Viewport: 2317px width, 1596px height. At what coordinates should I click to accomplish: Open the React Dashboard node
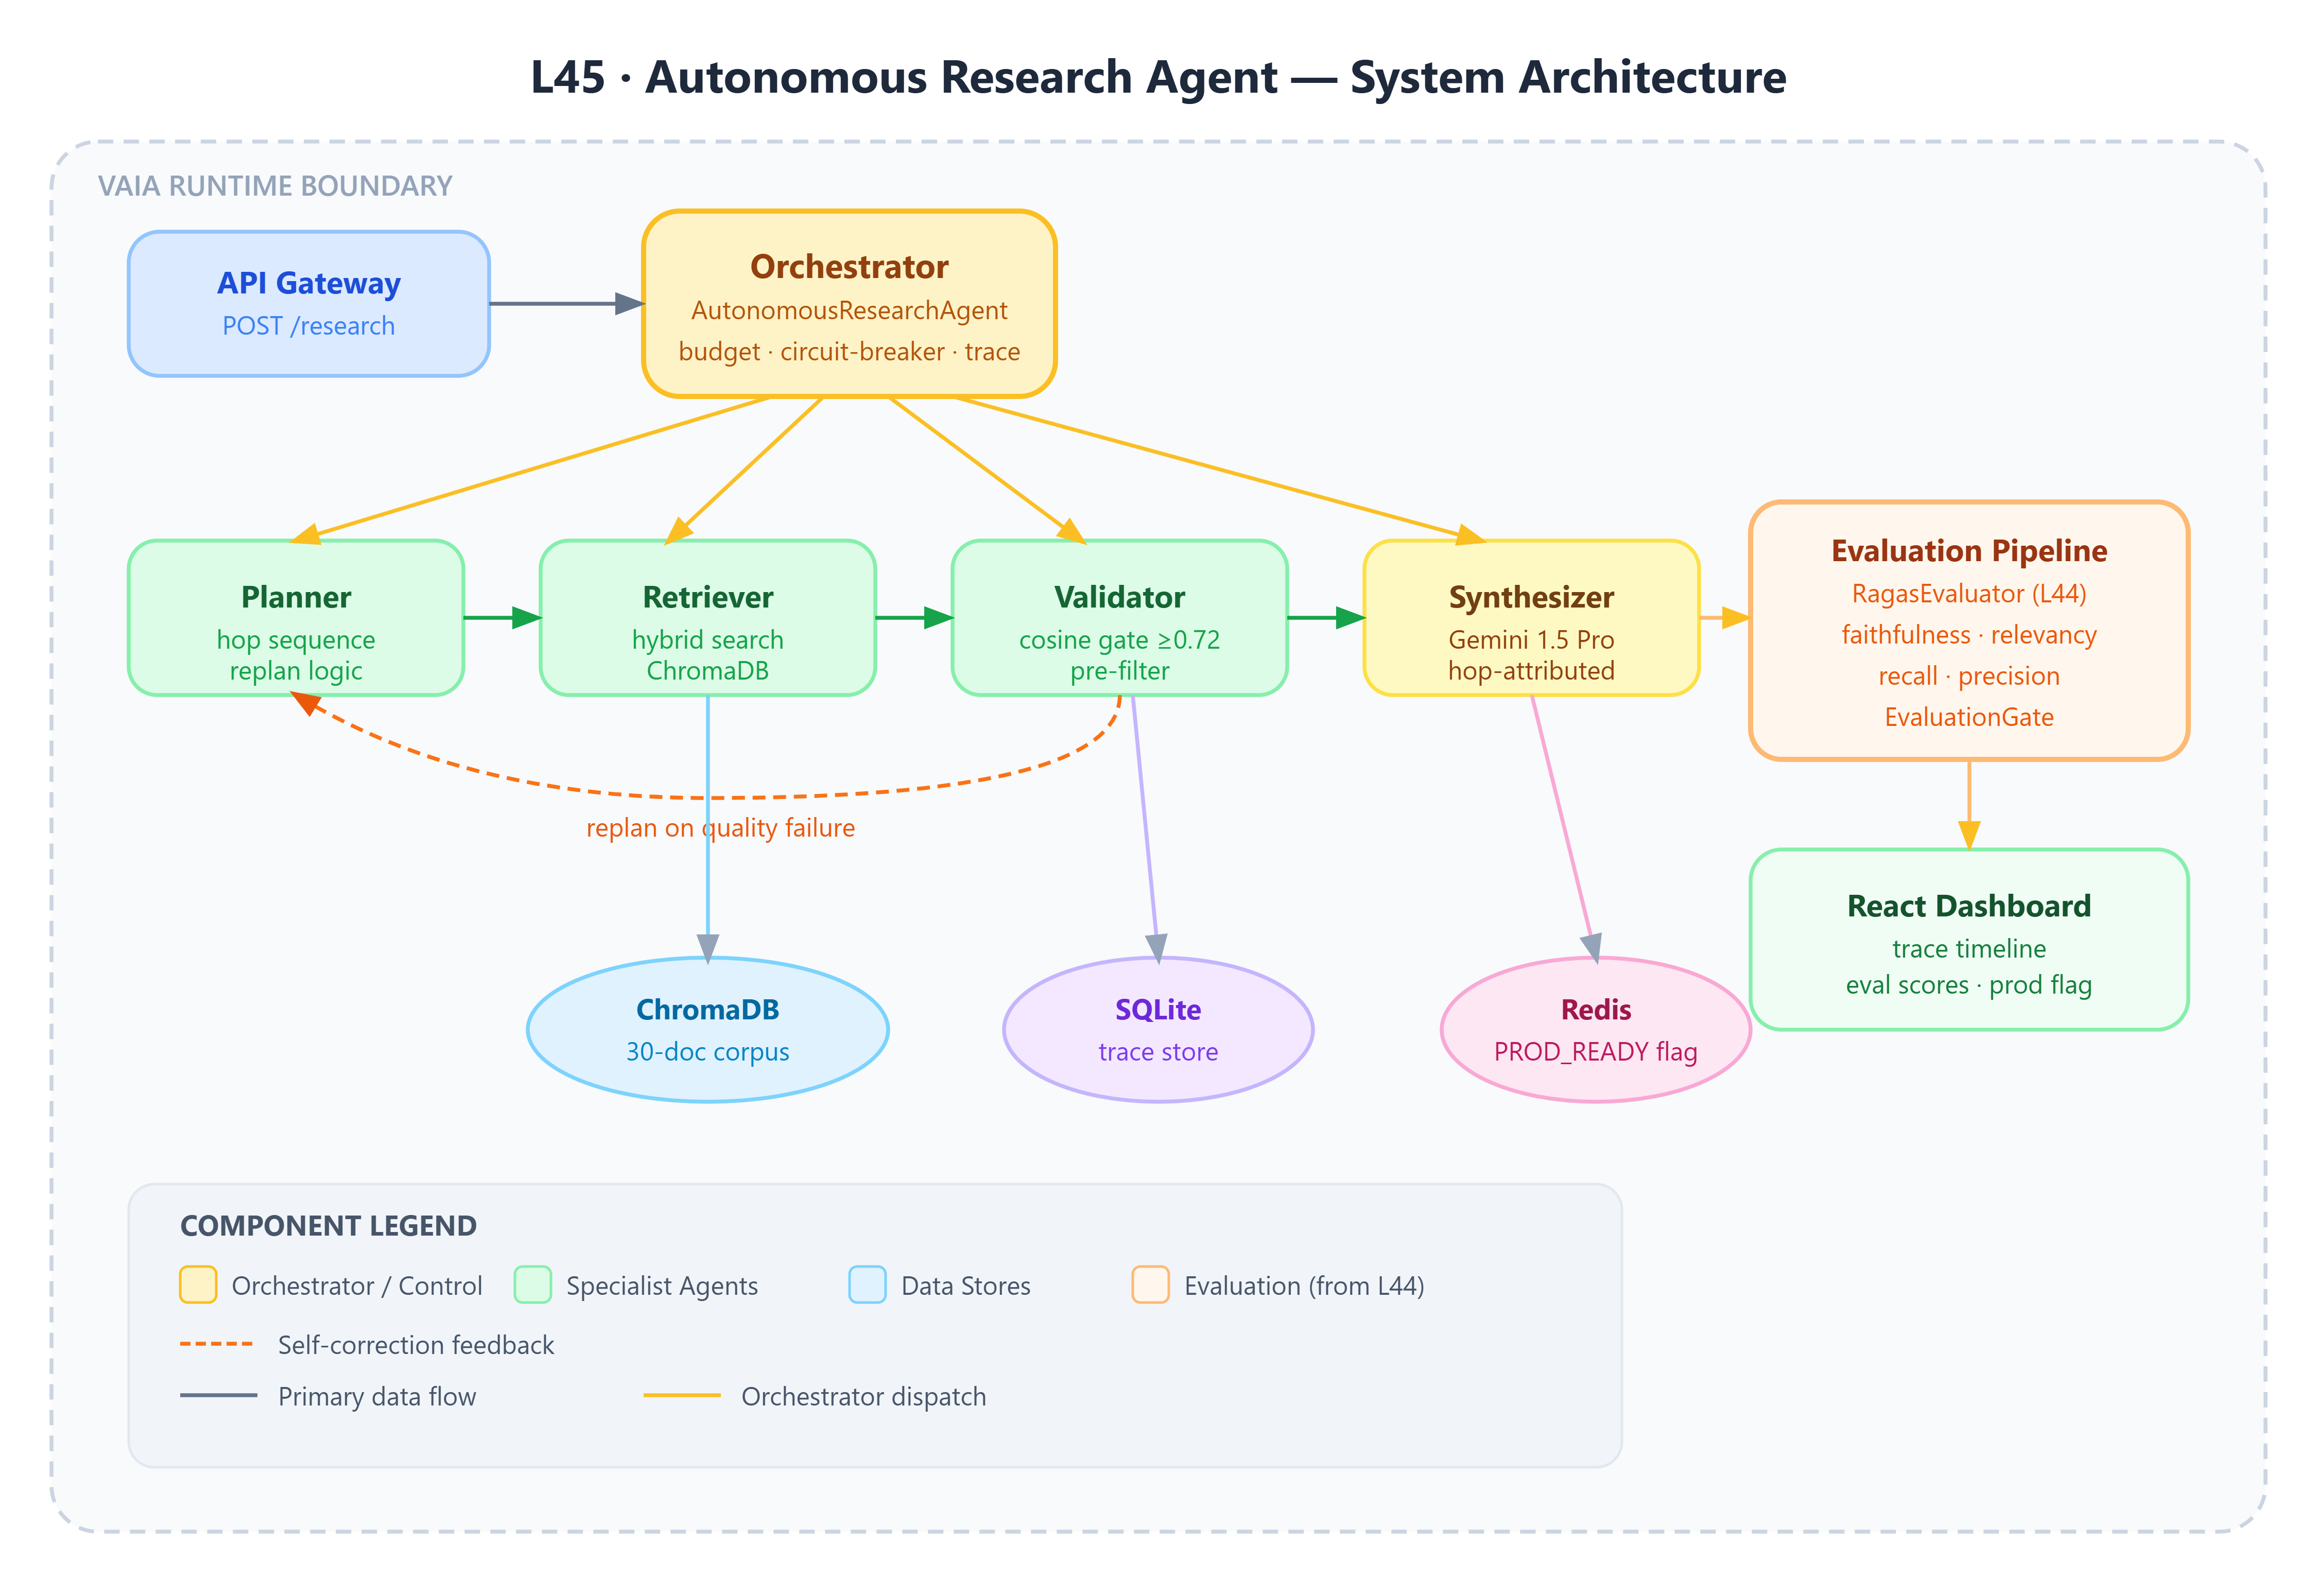(1968, 940)
